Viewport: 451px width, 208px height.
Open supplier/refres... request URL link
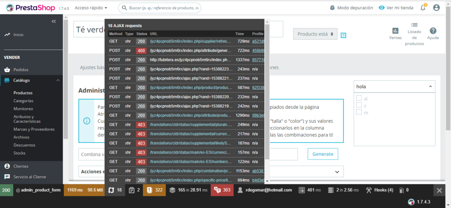click(x=190, y=42)
